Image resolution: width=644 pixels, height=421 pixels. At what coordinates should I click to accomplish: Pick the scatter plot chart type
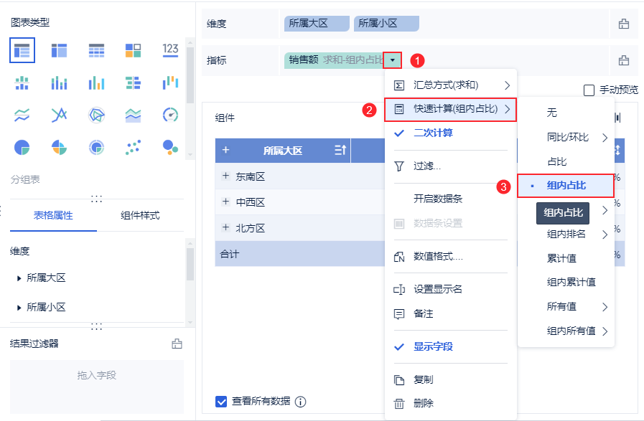pos(134,147)
